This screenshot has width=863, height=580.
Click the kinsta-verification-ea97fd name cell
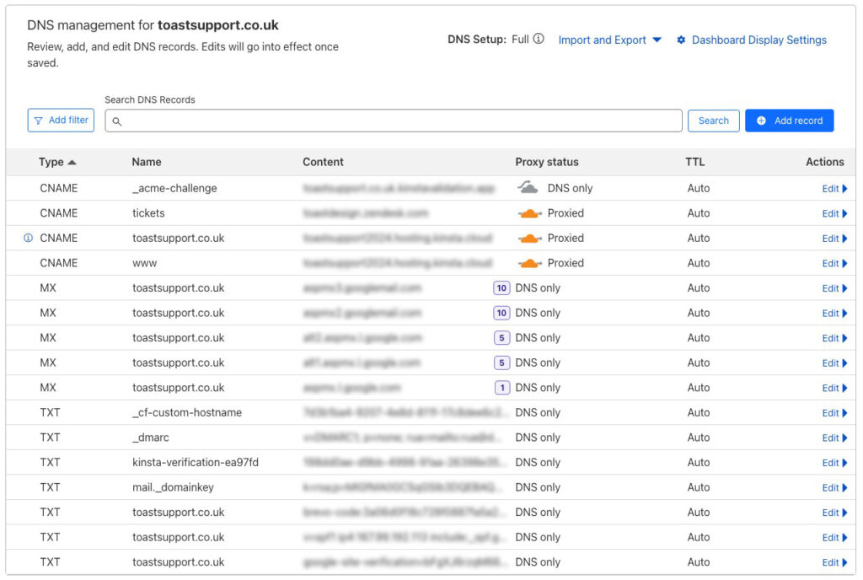[195, 462]
